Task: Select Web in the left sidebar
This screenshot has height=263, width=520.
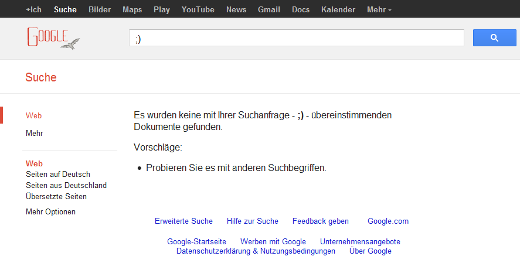Action: click(x=34, y=116)
